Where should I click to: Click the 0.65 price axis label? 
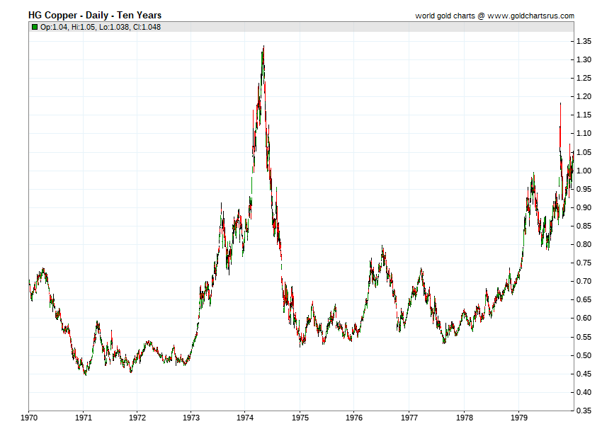pyautogui.click(x=584, y=300)
